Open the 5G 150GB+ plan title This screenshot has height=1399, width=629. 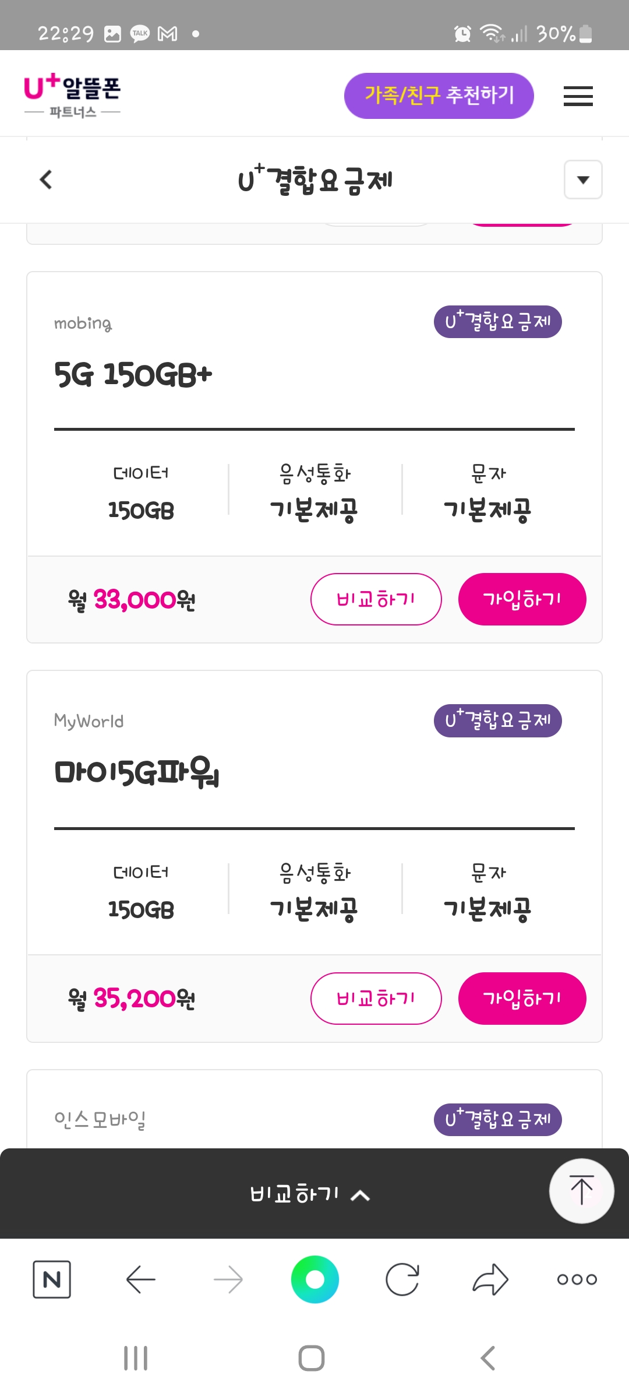coord(133,374)
